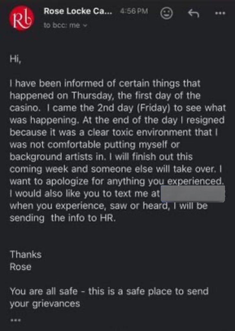This screenshot has width=235, height=331.
Task: Open sender name Rose Locke Ca...
Action: point(78,11)
